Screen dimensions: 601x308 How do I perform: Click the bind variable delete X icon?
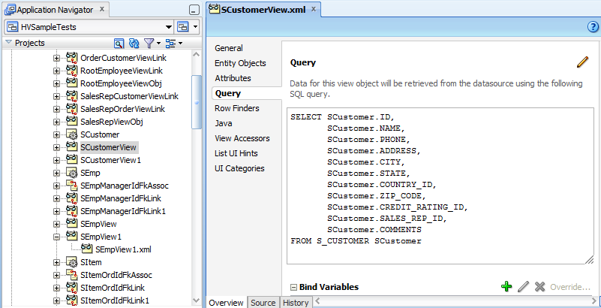(x=539, y=286)
